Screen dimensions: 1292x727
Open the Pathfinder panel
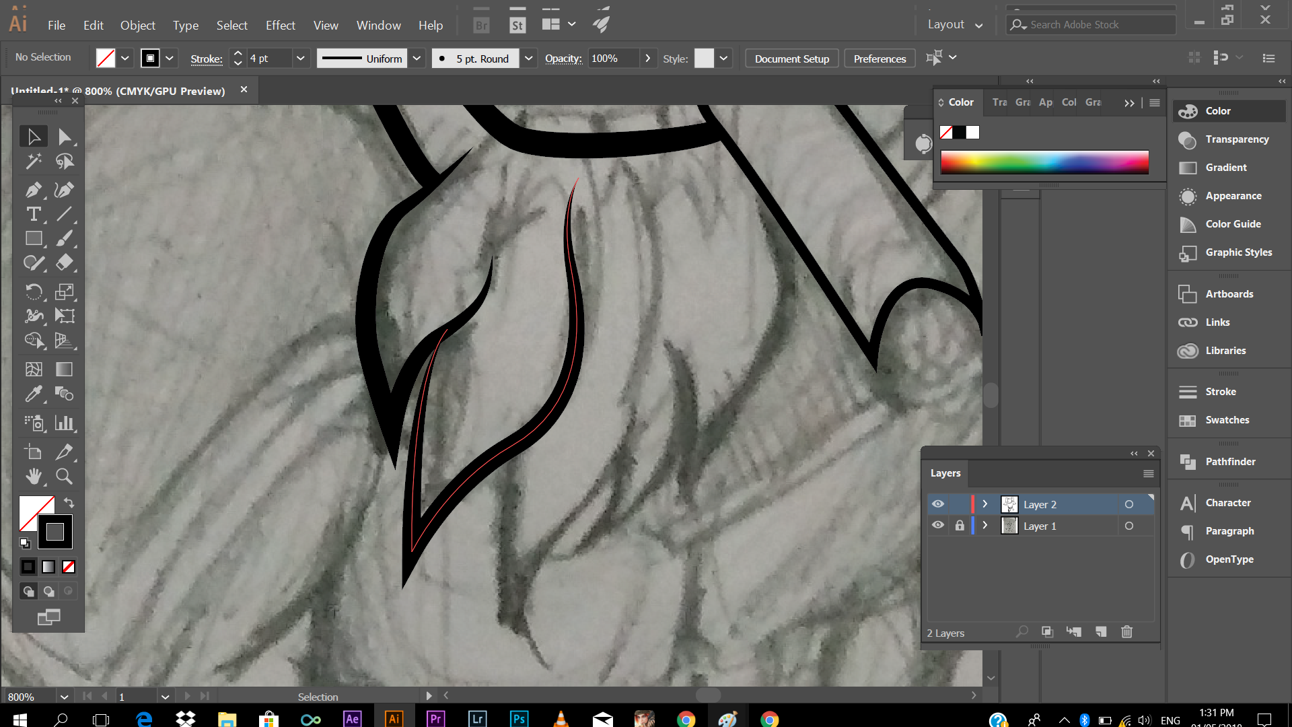coord(1229,462)
